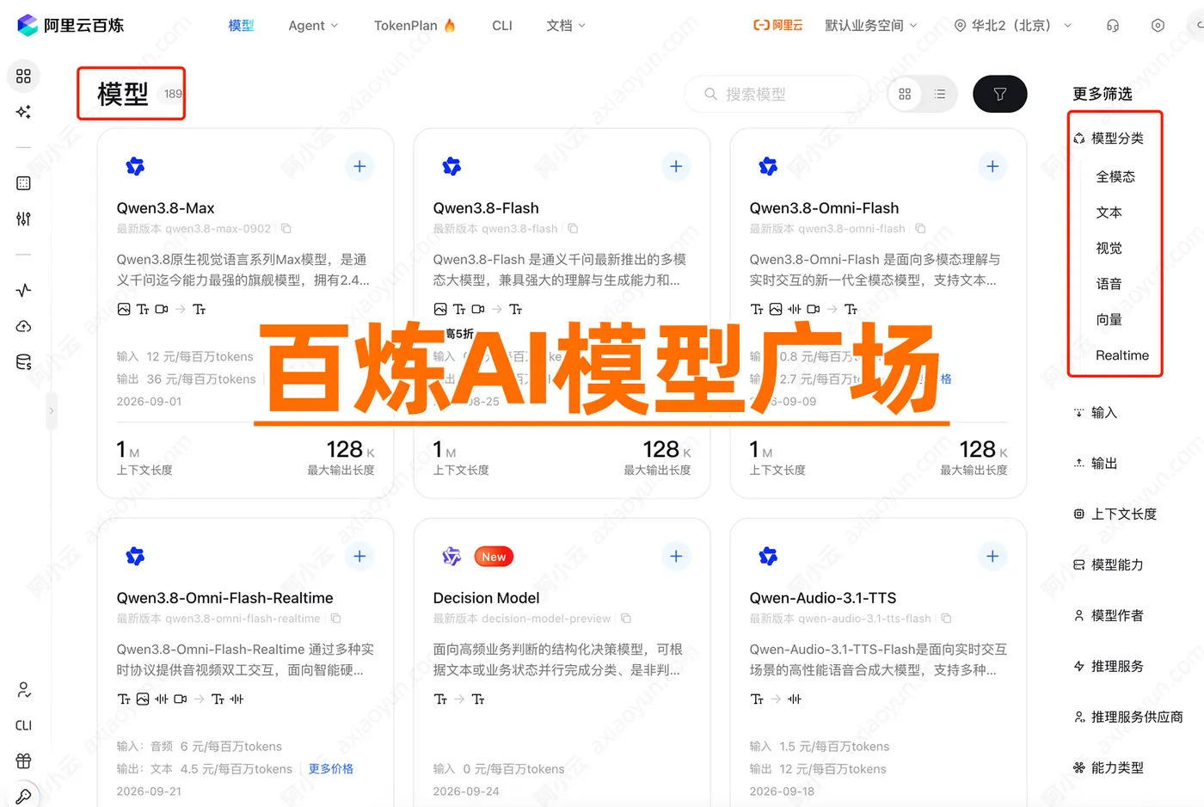Click the 更多价格 link

point(331,769)
